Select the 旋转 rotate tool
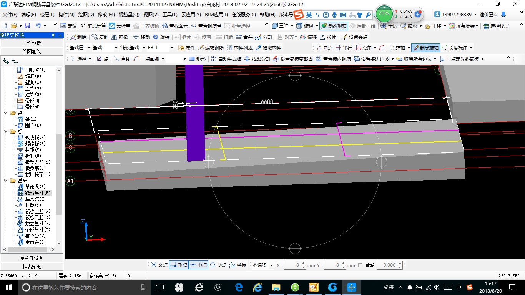525x295 pixels. click(x=161, y=37)
